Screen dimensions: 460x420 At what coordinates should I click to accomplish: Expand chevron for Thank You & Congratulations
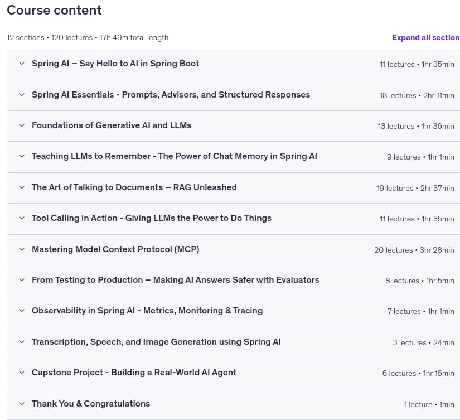(x=22, y=404)
